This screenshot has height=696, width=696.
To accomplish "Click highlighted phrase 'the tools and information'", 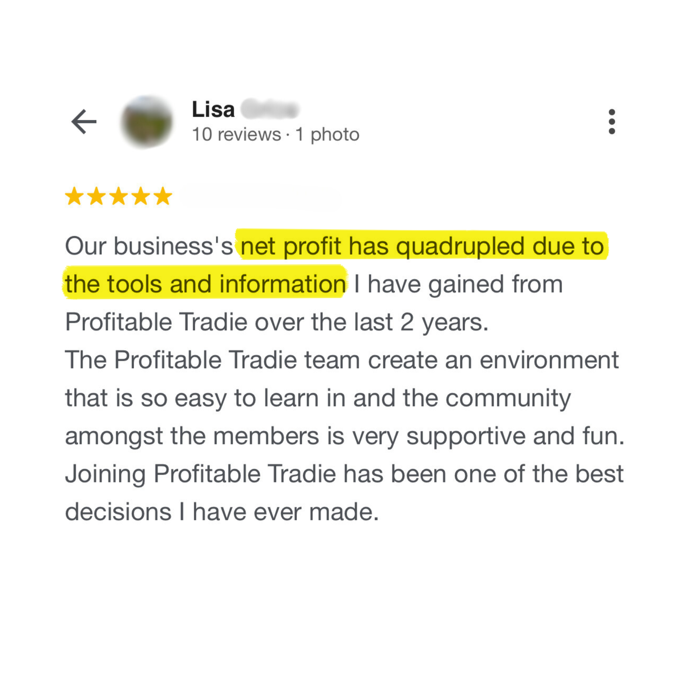I will pyautogui.click(x=206, y=284).
